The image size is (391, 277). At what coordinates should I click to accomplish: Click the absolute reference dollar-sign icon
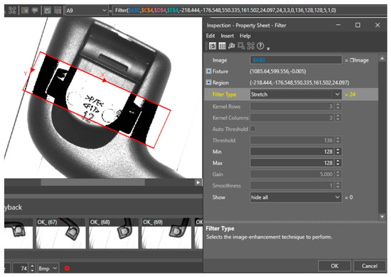click(213, 46)
